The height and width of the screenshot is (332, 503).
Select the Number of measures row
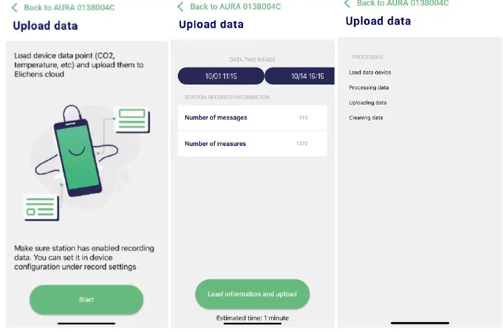(252, 144)
